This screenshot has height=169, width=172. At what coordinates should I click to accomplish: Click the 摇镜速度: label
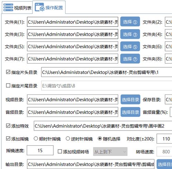click(x=15, y=150)
